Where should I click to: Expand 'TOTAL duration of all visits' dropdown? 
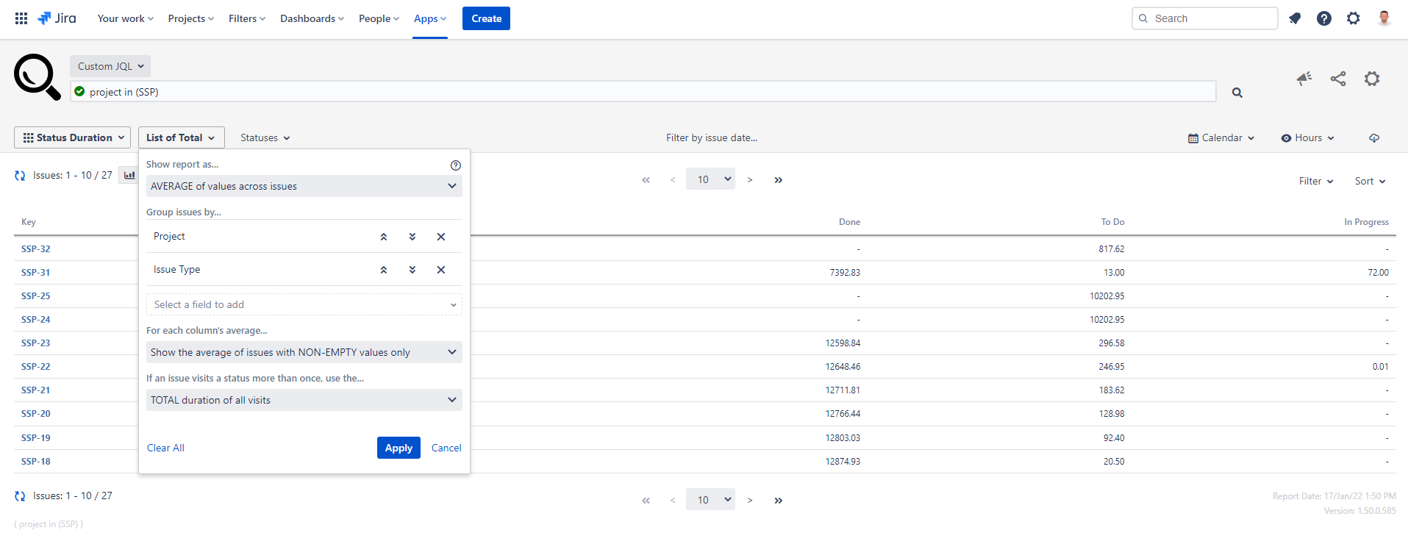[x=304, y=401]
